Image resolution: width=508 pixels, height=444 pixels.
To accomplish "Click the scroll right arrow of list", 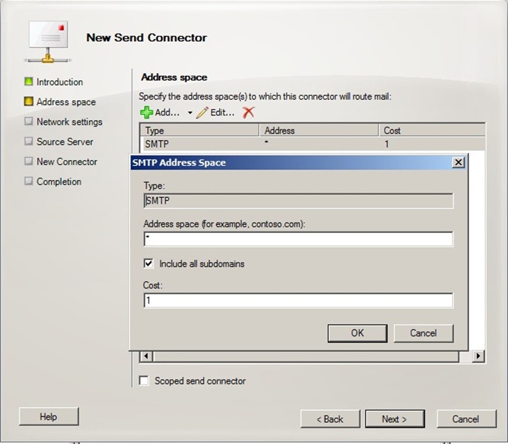I will [x=478, y=356].
